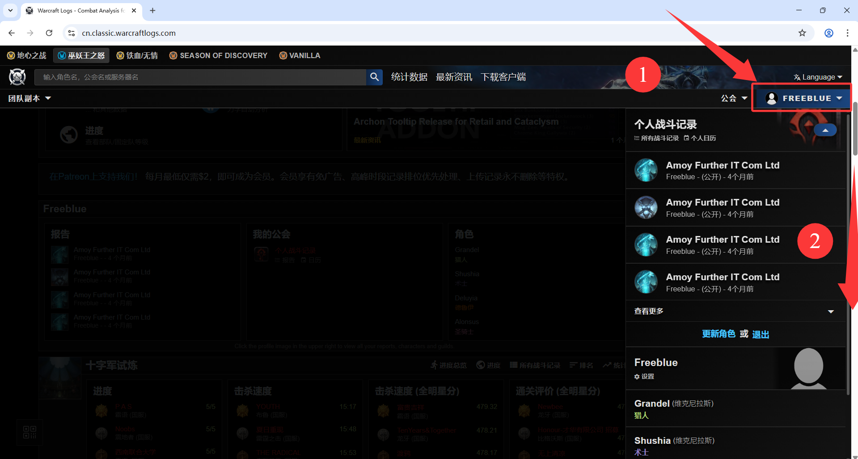Click the 在Patreon上支持我们 link

click(x=93, y=177)
